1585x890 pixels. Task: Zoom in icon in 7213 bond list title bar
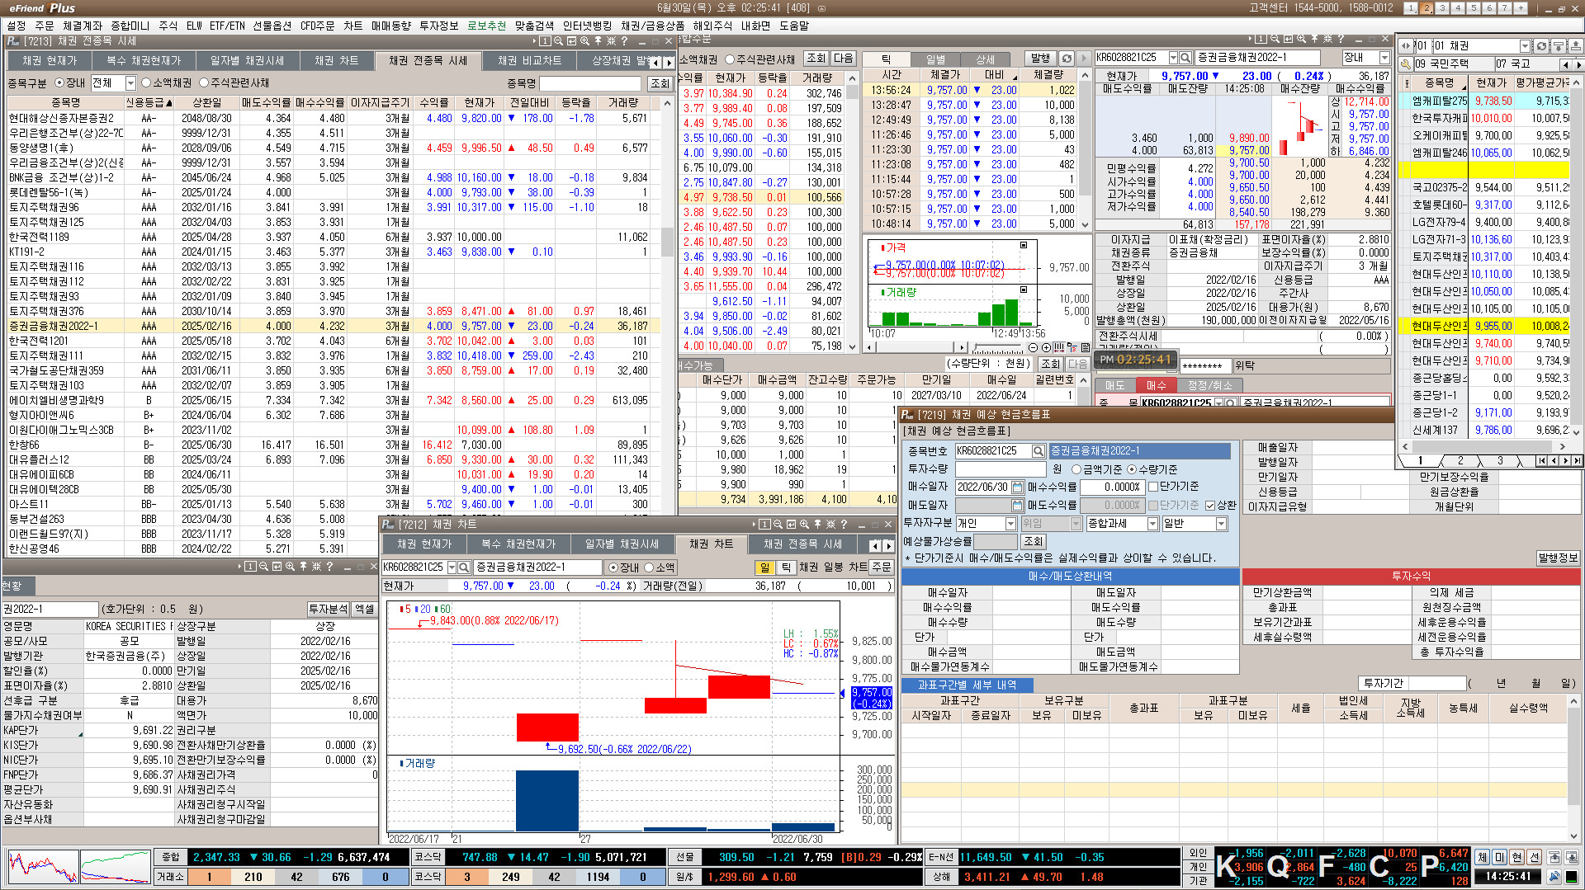coord(584,40)
